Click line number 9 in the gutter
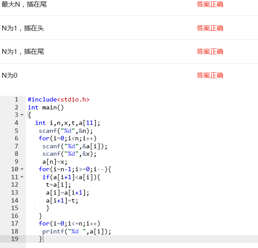This screenshot has height=248, width=258. click(x=16, y=162)
